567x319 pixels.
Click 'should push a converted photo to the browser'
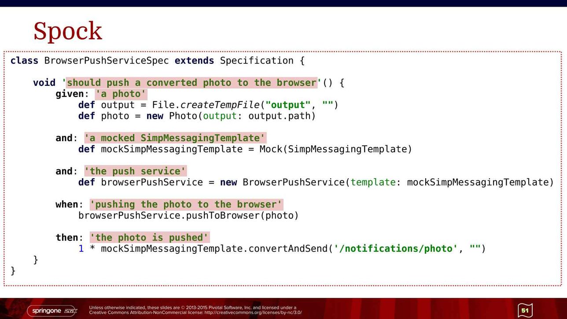(x=192, y=83)
